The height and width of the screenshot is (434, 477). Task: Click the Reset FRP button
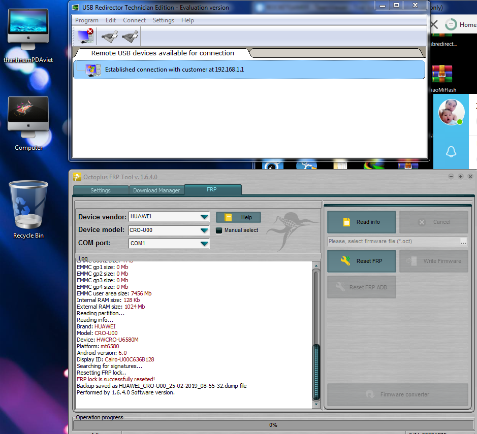coord(361,261)
